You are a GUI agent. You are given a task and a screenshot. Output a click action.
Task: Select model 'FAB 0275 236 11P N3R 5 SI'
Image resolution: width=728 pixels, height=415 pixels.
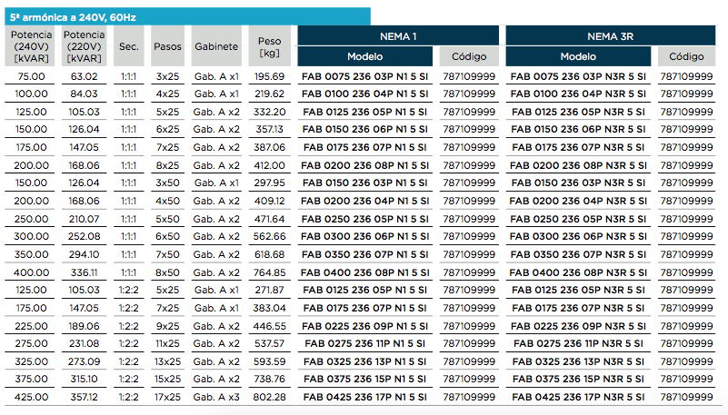(x=578, y=343)
